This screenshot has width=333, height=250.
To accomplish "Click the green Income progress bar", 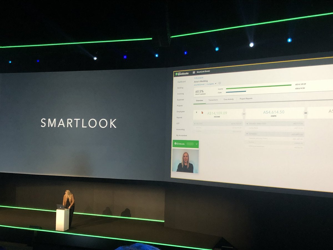I will click(259, 87).
